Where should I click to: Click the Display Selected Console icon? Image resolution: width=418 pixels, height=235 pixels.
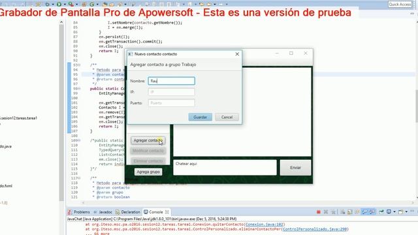389,211
